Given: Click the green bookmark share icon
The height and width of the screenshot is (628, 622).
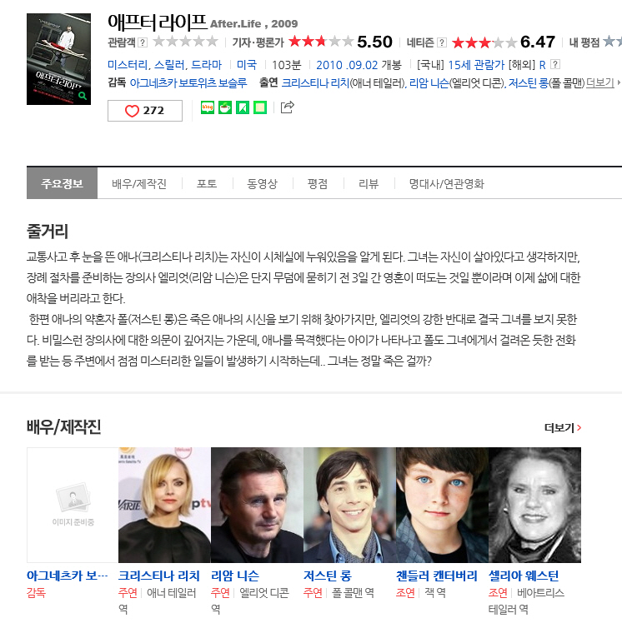Looking at the screenshot, I should (x=243, y=107).
